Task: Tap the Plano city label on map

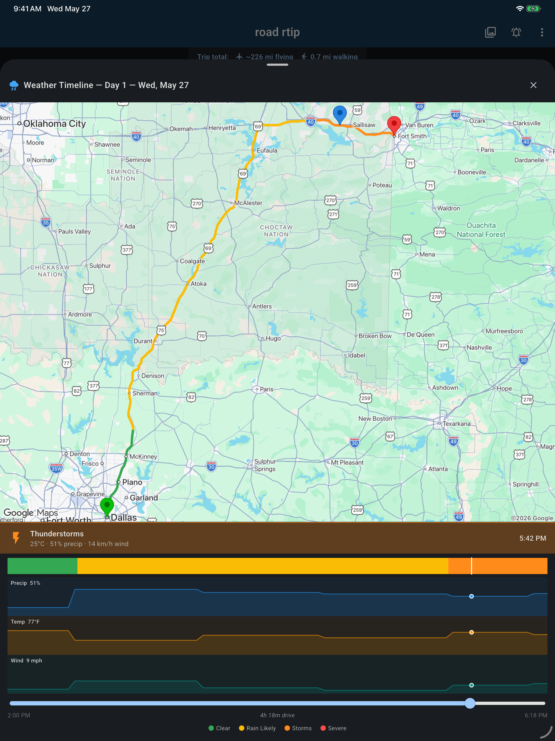Action: pyautogui.click(x=132, y=482)
